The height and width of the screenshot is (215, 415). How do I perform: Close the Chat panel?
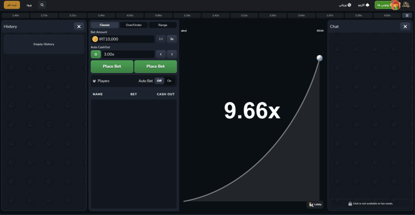point(405,26)
